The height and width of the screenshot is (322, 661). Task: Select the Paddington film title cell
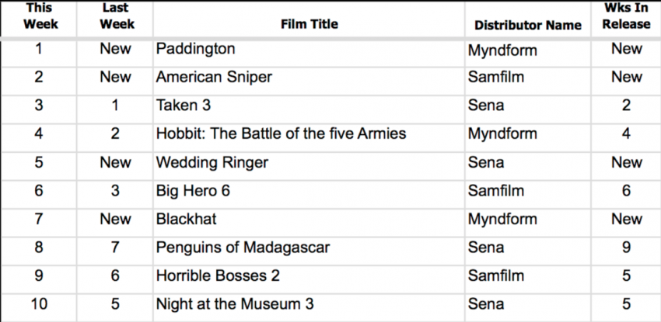[x=196, y=49]
